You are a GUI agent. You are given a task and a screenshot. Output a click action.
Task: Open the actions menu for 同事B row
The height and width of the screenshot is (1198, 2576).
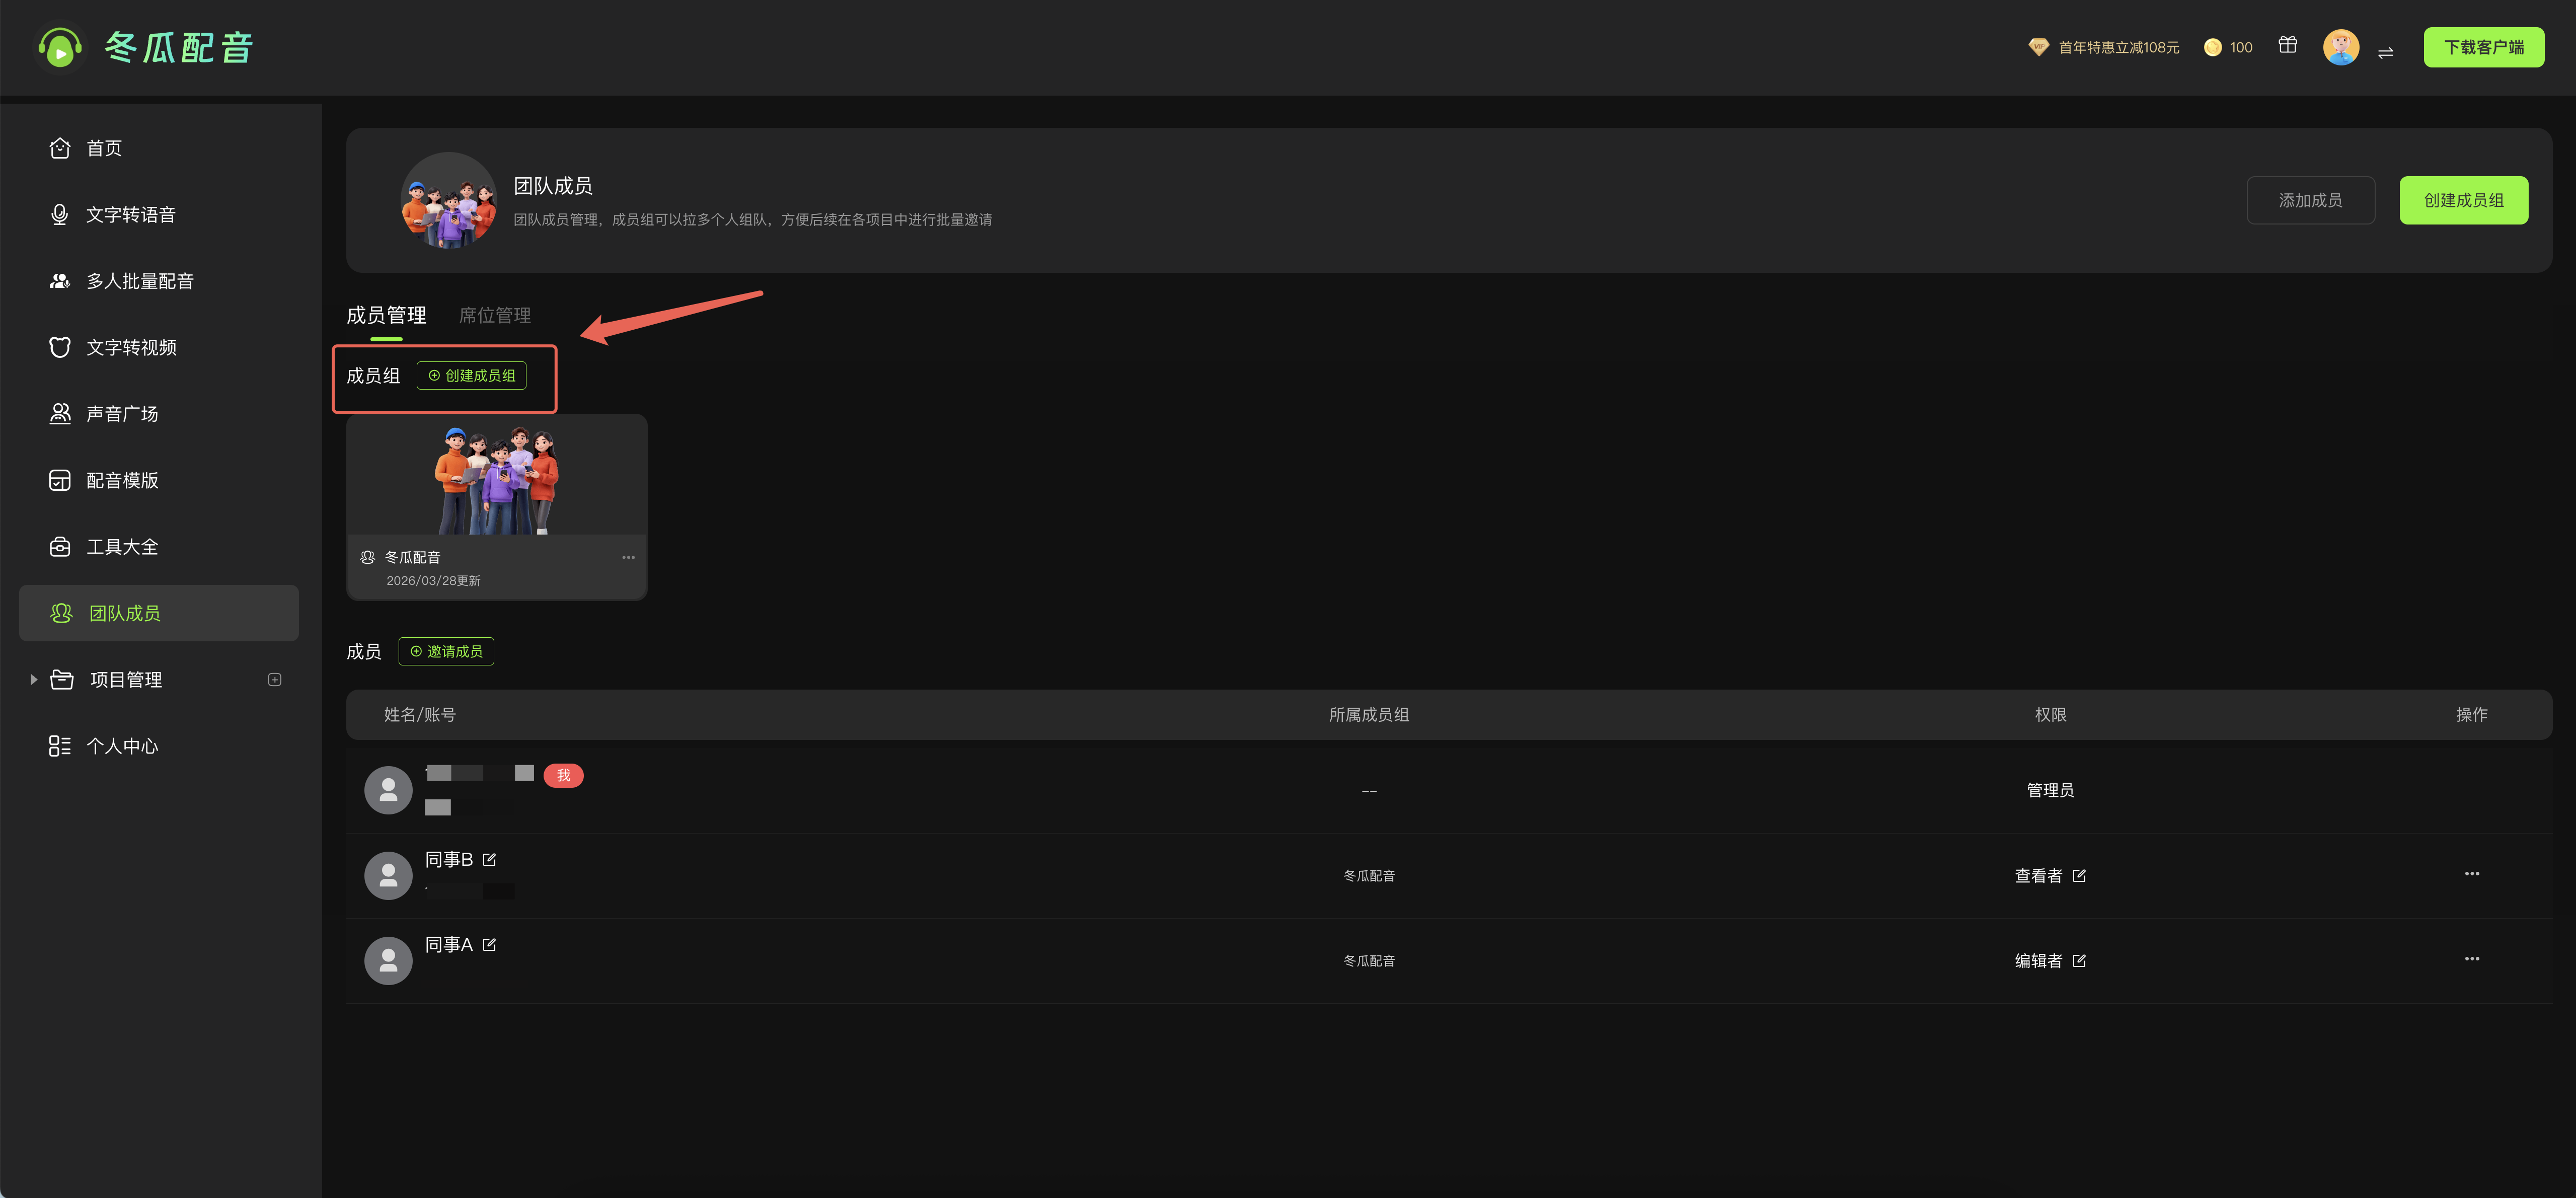[x=2471, y=874]
